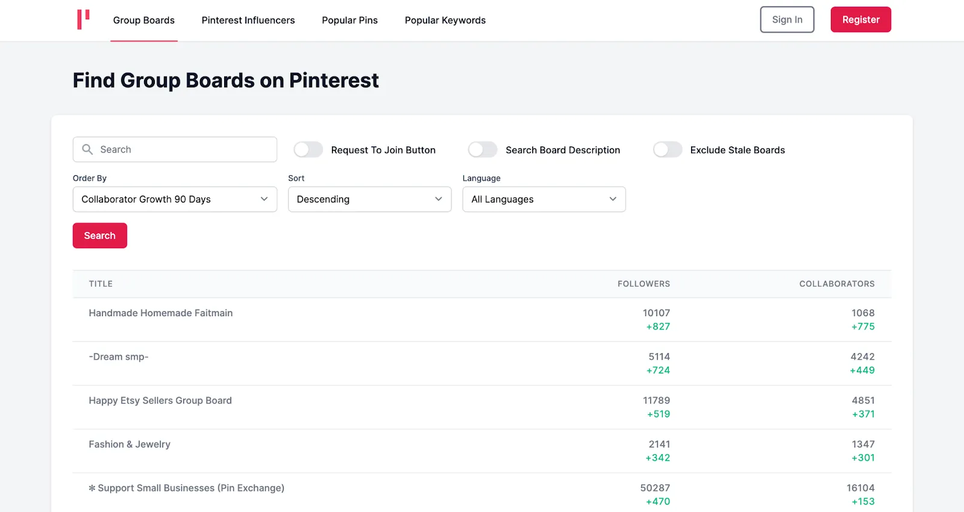Click the COLLABORATORS column header
Screen dimensions: 964x512
coord(837,284)
